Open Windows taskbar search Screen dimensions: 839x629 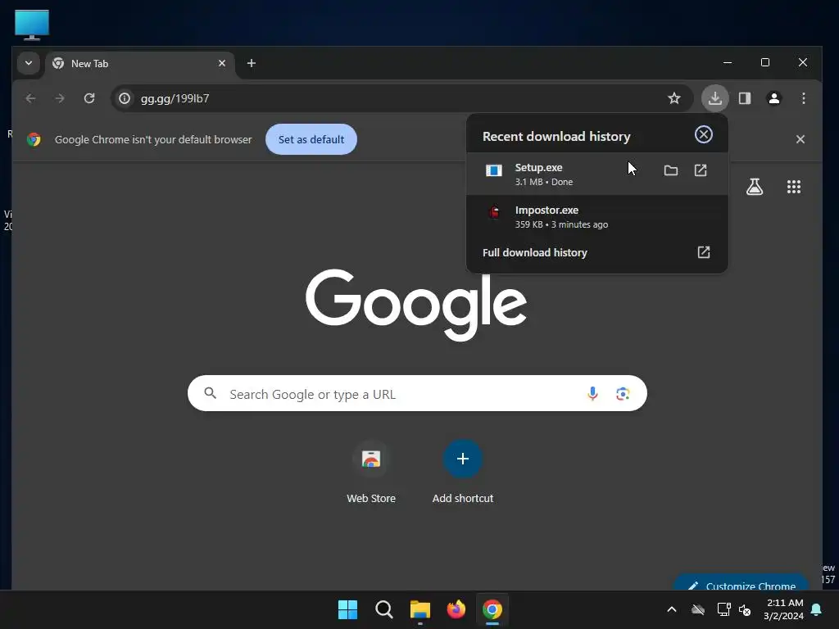click(x=383, y=609)
